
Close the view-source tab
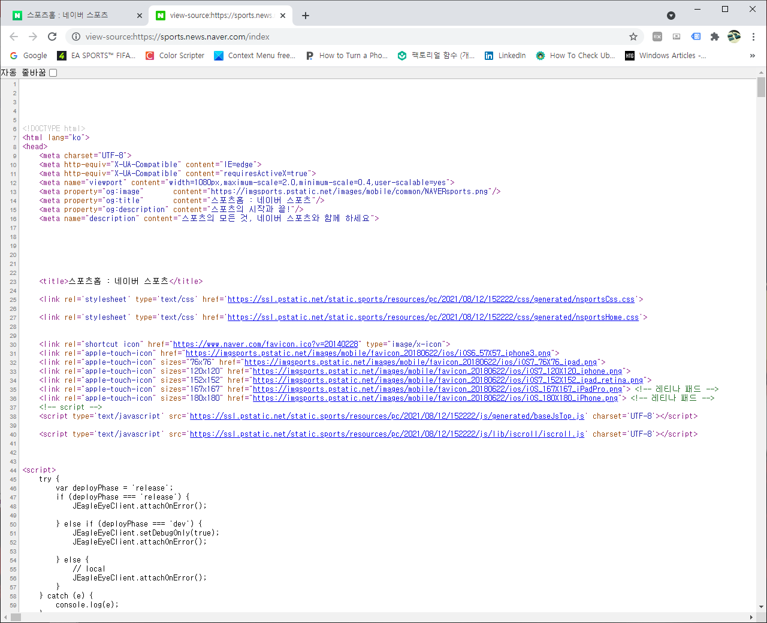click(x=283, y=16)
